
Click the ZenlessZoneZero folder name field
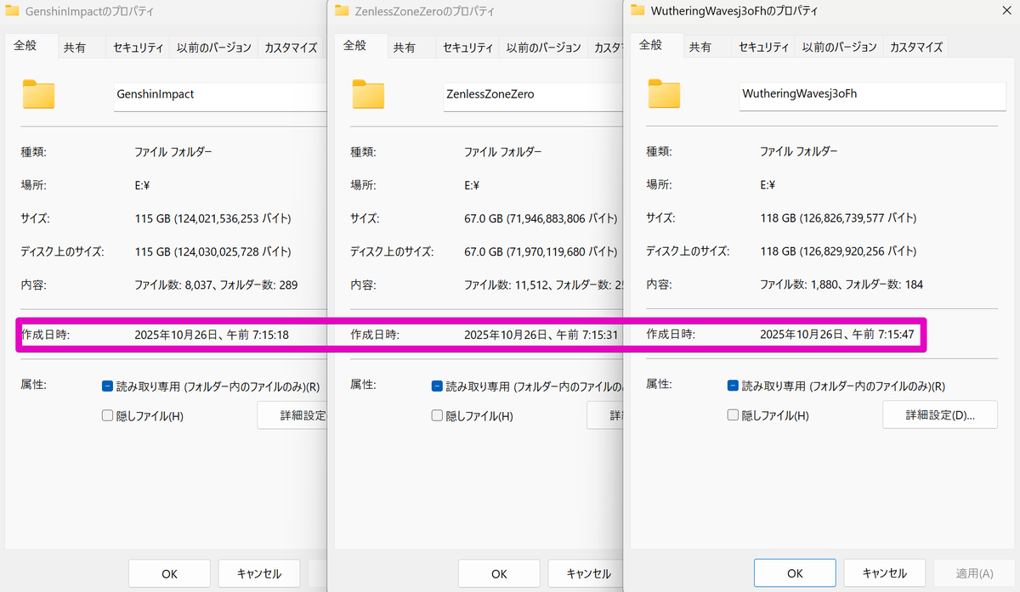pos(533,96)
